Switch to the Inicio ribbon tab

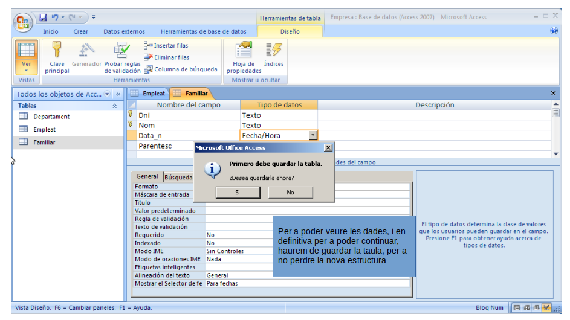[51, 31]
